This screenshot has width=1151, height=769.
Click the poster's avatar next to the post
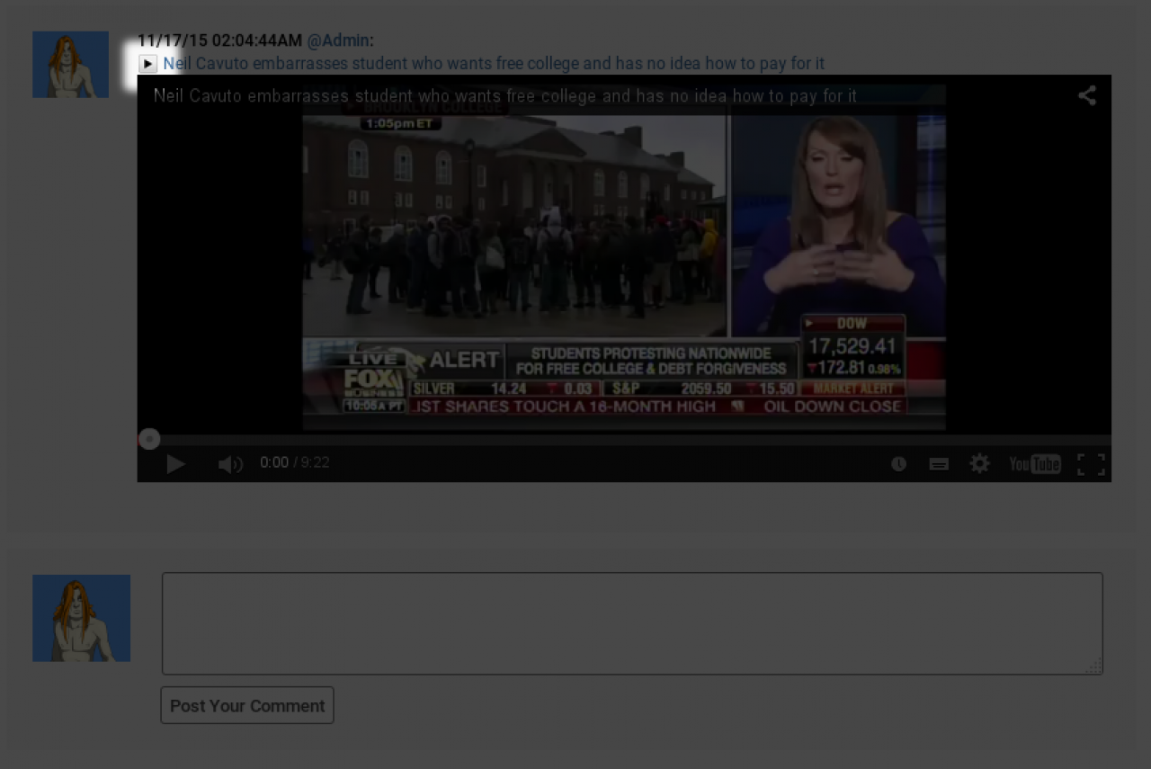point(70,65)
